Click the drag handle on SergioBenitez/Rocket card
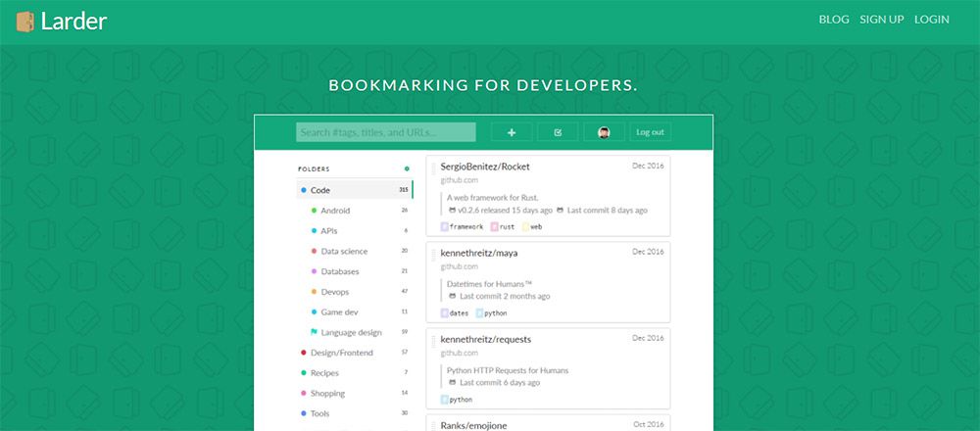 (x=433, y=168)
